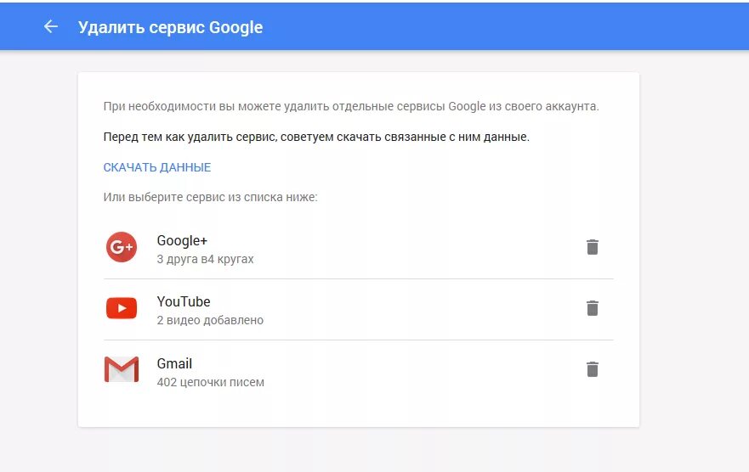The width and height of the screenshot is (749, 472).
Task: Select the Gmail service name
Action: point(174,364)
